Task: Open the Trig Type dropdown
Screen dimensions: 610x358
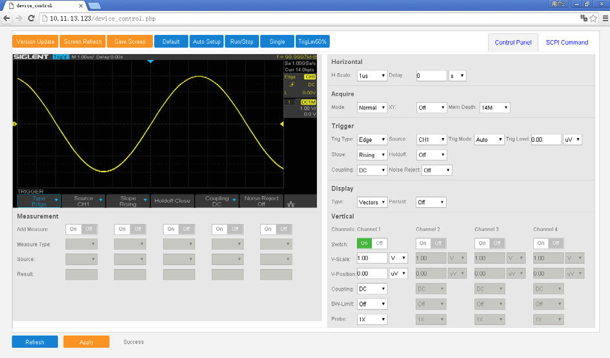Action: 372,139
